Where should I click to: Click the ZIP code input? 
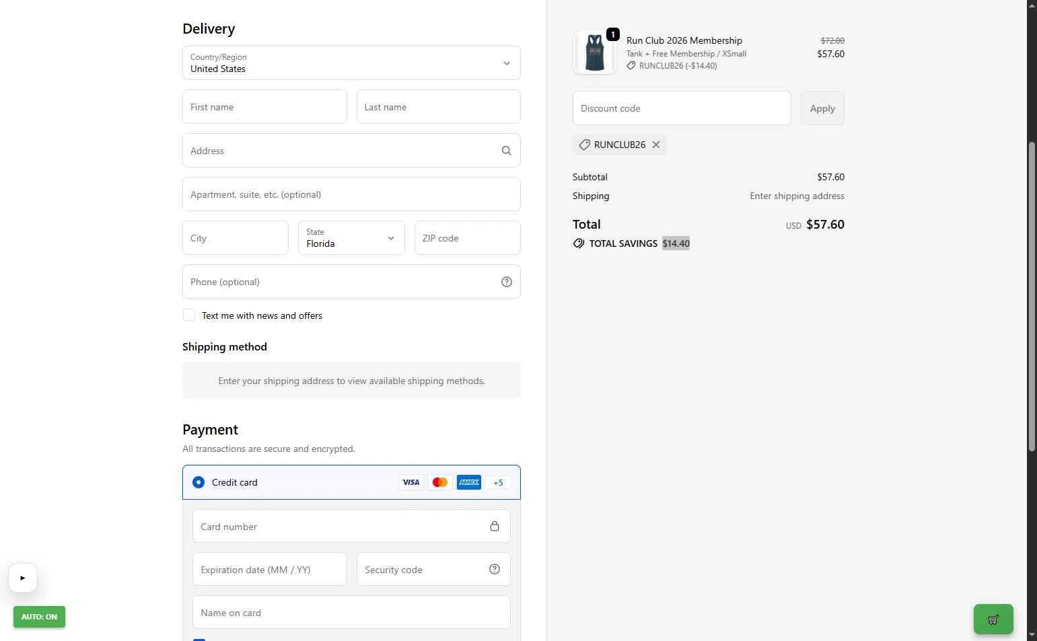pos(467,238)
